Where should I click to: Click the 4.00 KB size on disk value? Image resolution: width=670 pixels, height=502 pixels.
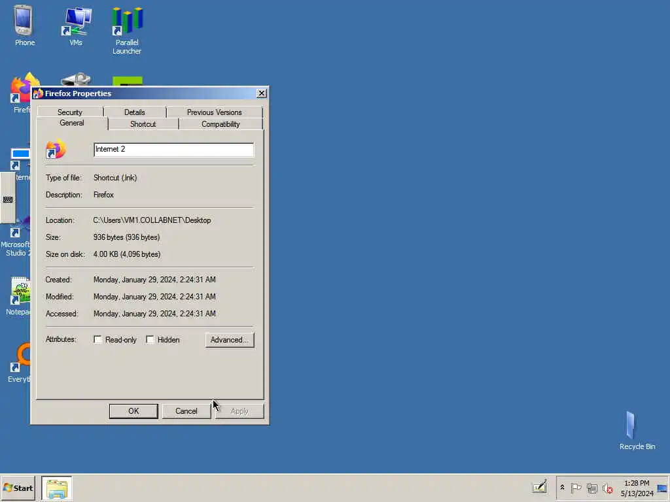point(127,254)
